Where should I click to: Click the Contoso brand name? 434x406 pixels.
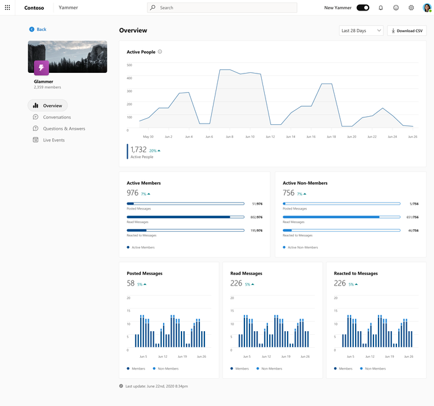tap(35, 7)
